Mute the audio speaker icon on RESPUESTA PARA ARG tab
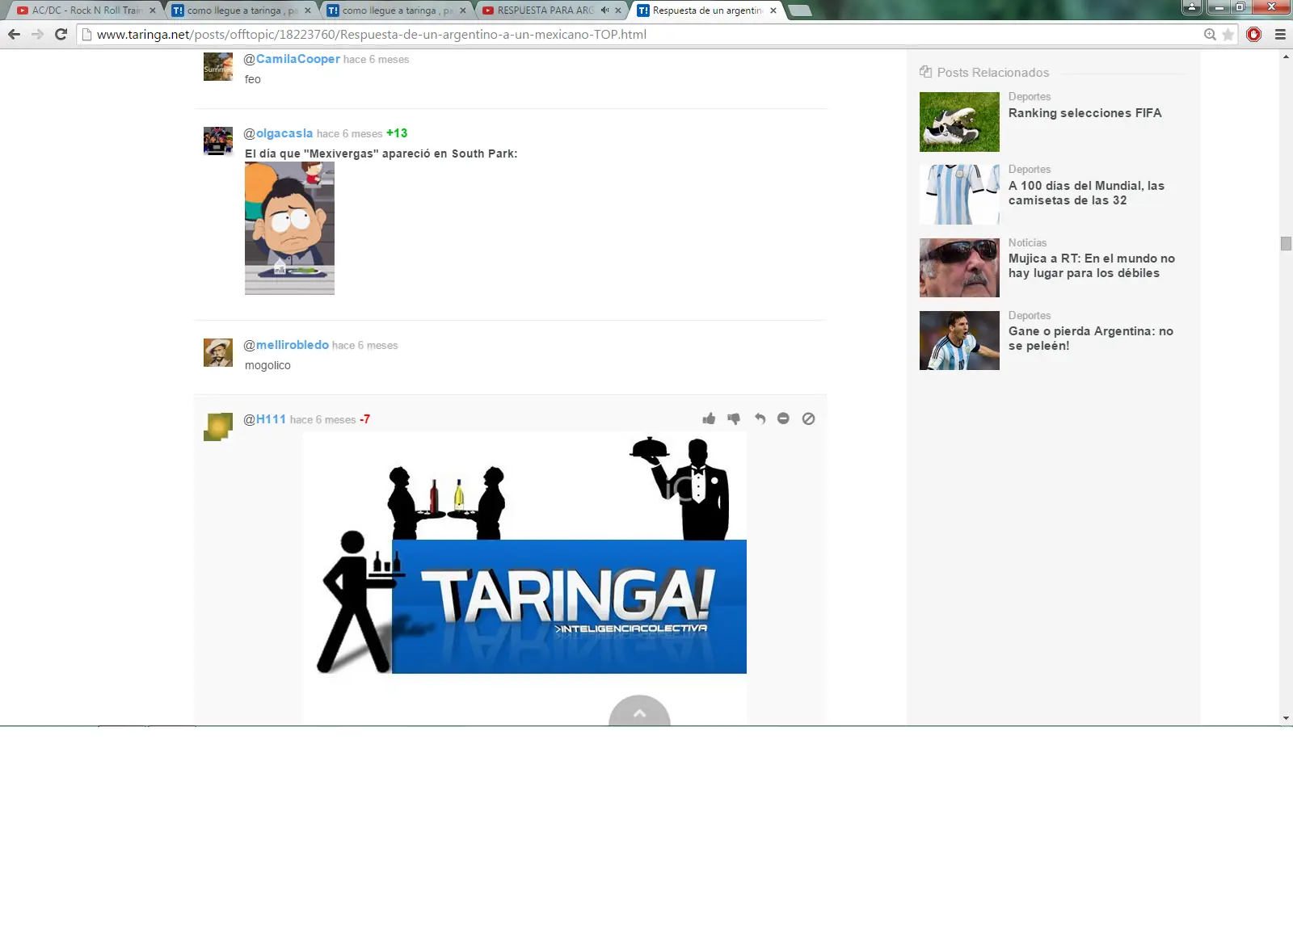Screen dimensions: 1293x942 coord(604,11)
